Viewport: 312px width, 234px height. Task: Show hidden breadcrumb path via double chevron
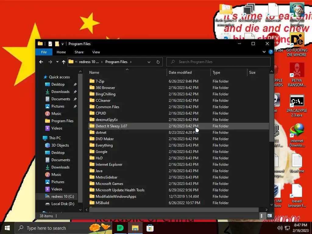pos(76,62)
